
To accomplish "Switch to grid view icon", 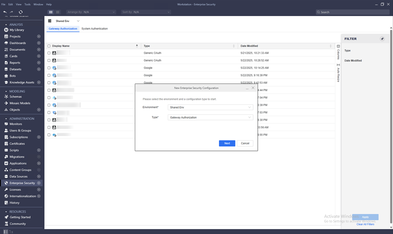I will tap(50, 12).
